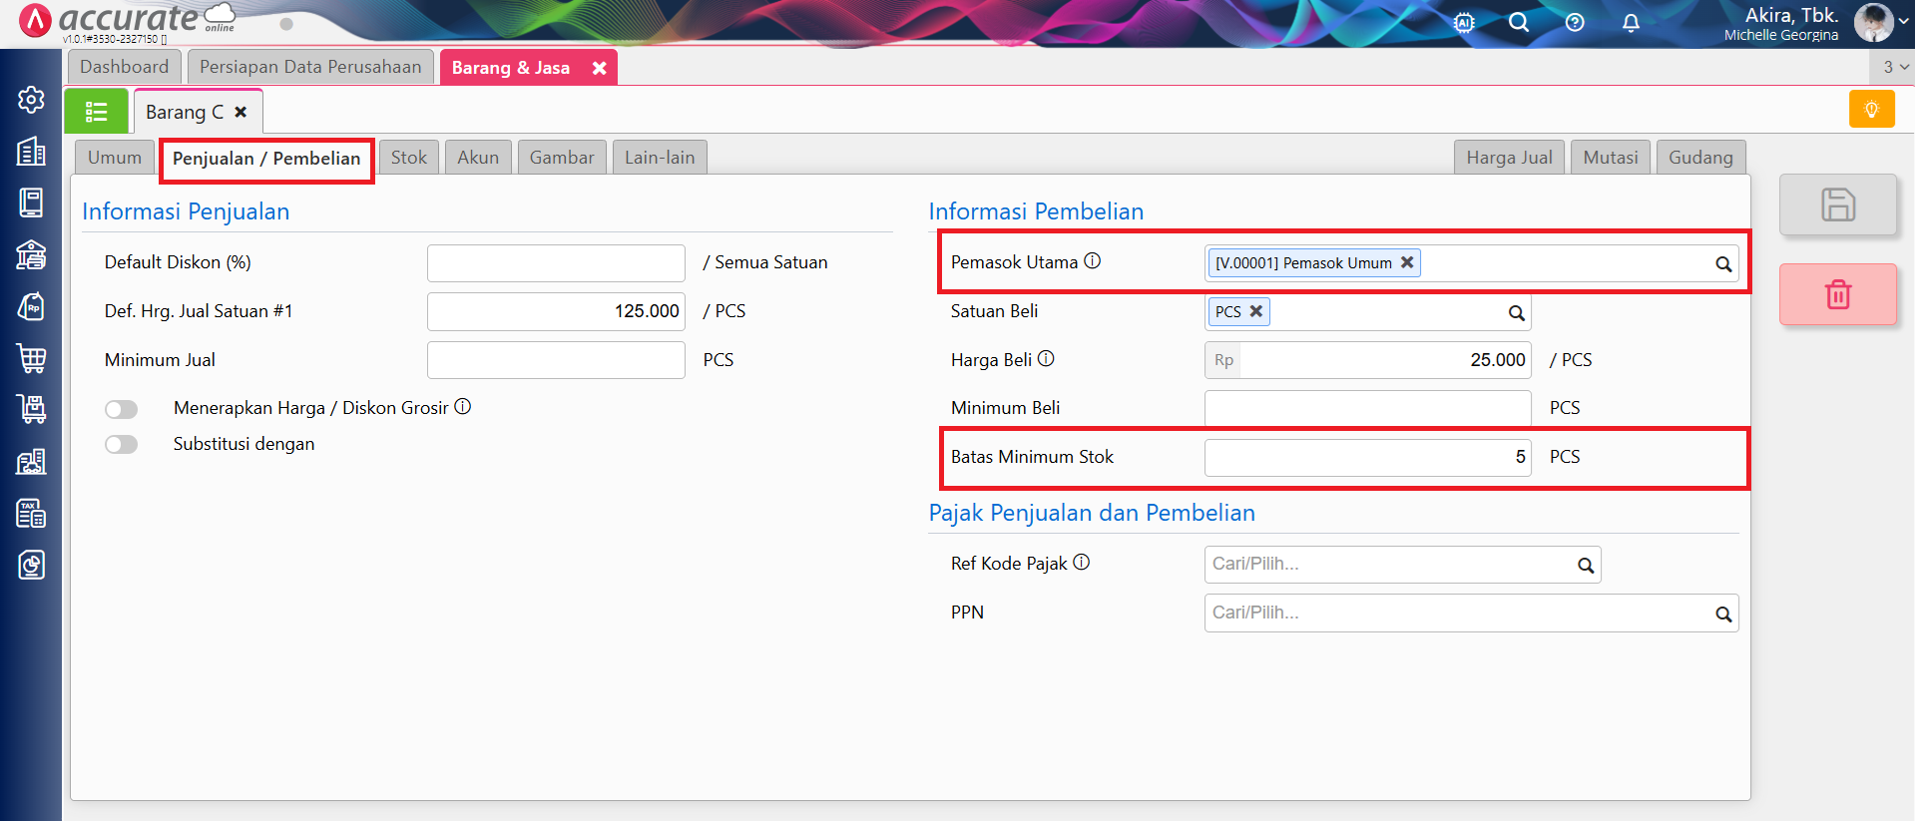Viewport: 1915px width, 821px height.
Task: Open the Harga Jual tab
Action: pos(1508,158)
